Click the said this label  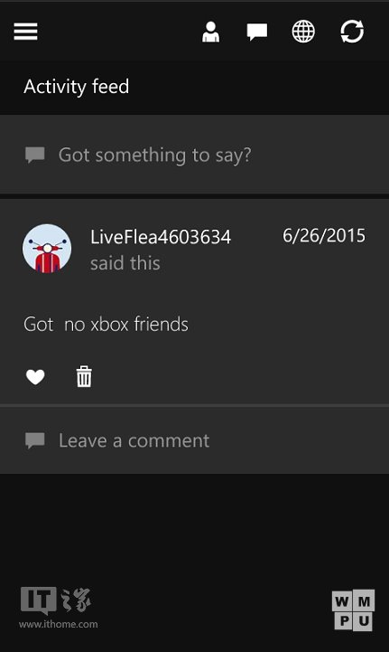click(x=125, y=263)
